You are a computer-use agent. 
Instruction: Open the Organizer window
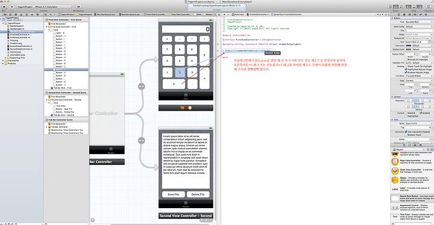pyautogui.click(x=428, y=7)
